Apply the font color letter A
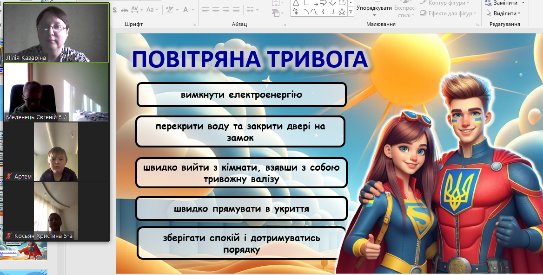 (x=185, y=10)
